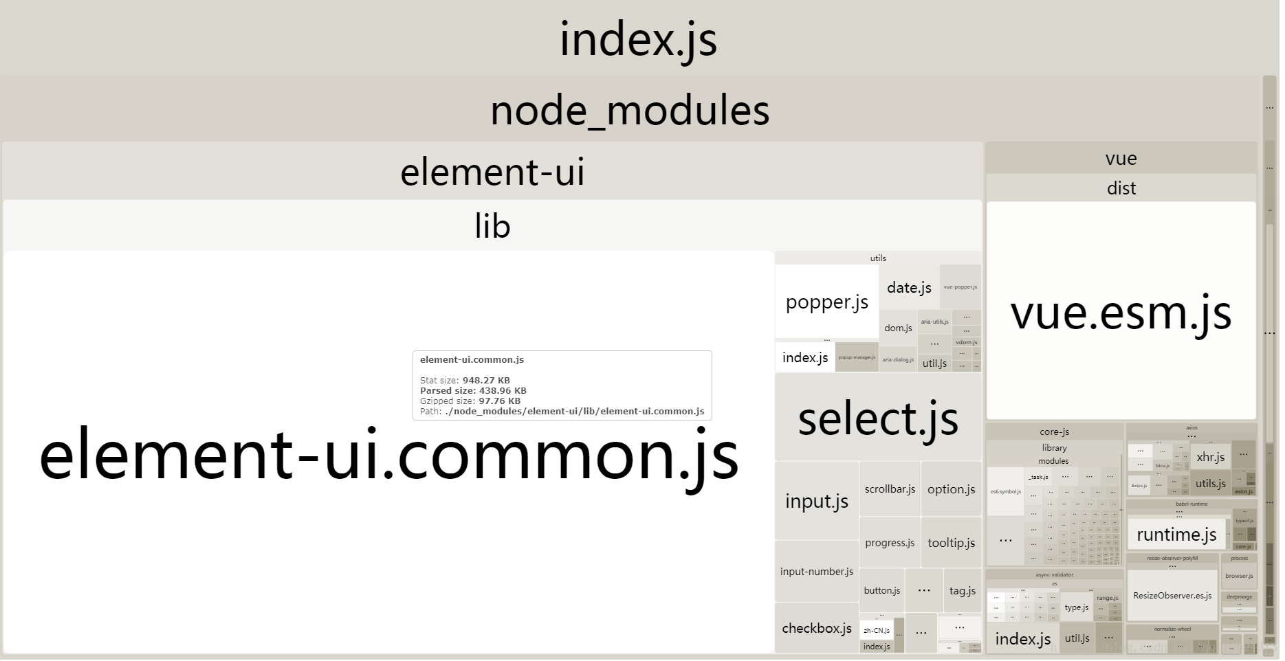Select the vue-popper.js block

pos(960,287)
